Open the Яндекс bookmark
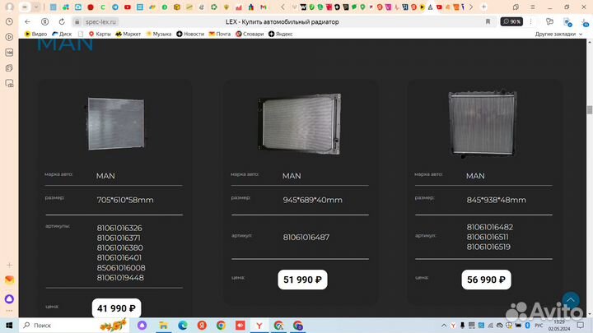Image resolution: width=593 pixels, height=333 pixels. 280,34
